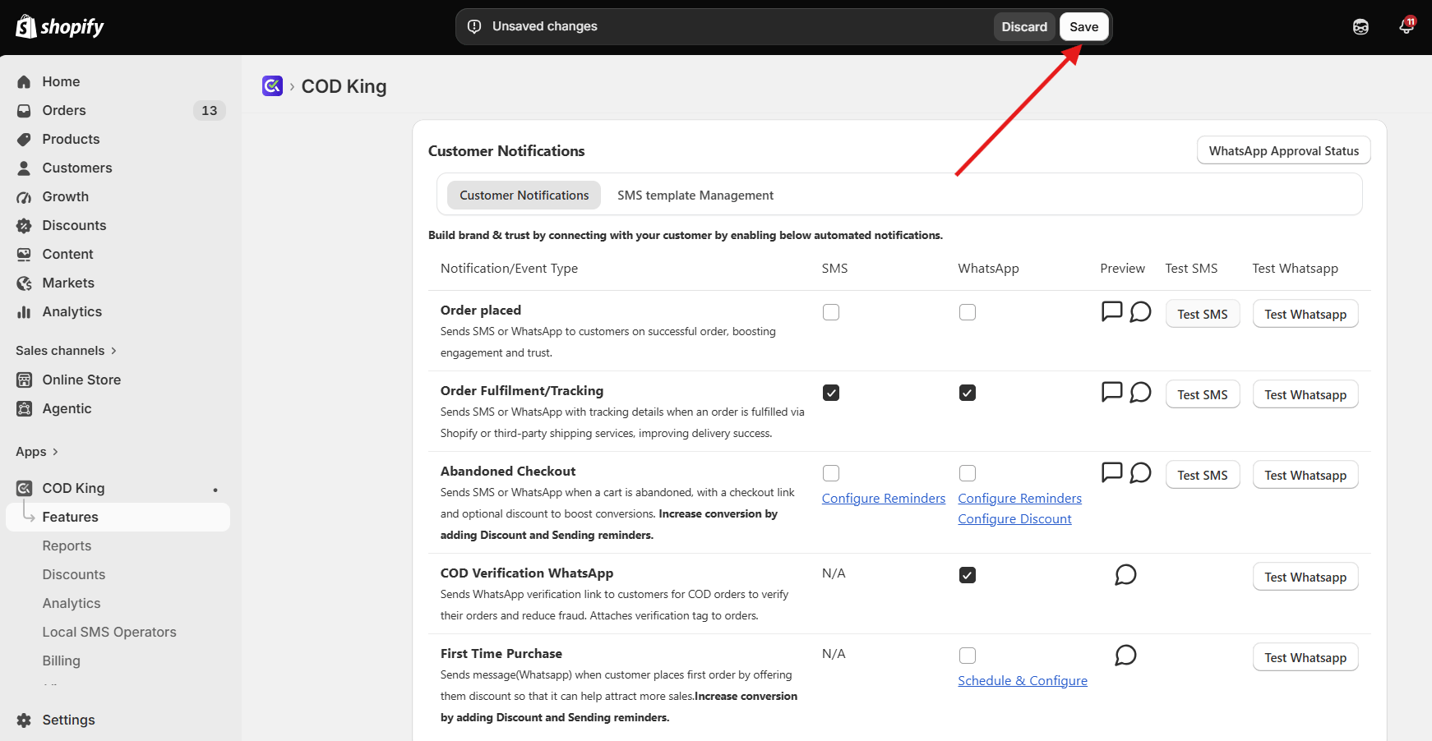This screenshot has height=741, width=1432.
Task: Click the Growth gauge icon
Action: point(25,197)
